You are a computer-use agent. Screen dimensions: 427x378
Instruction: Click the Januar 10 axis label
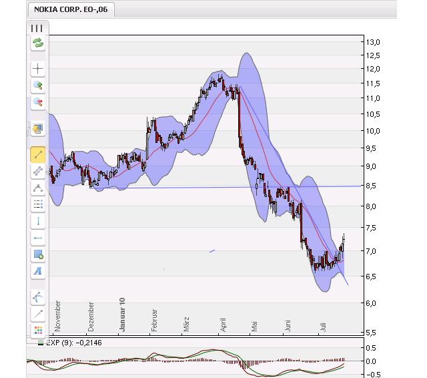coord(122,315)
